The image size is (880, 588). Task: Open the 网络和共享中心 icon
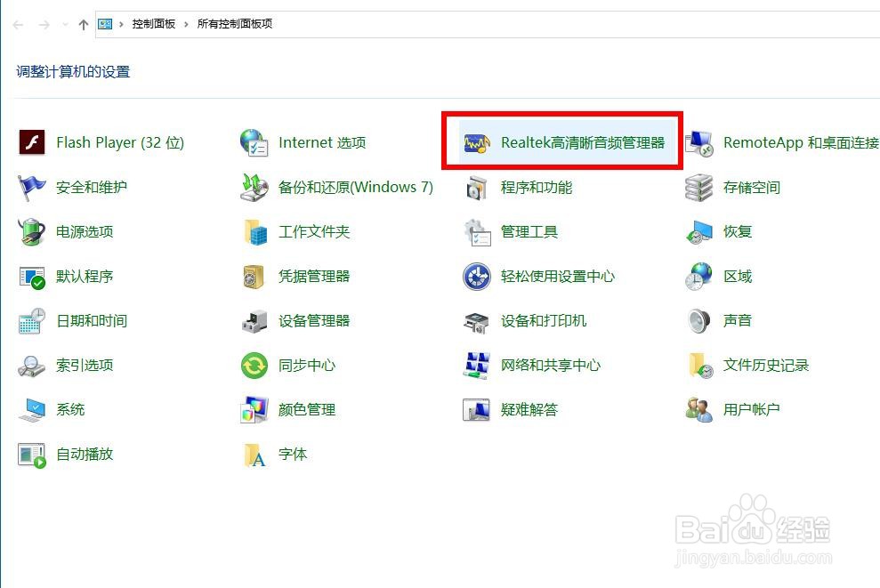(x=477, y=366)
